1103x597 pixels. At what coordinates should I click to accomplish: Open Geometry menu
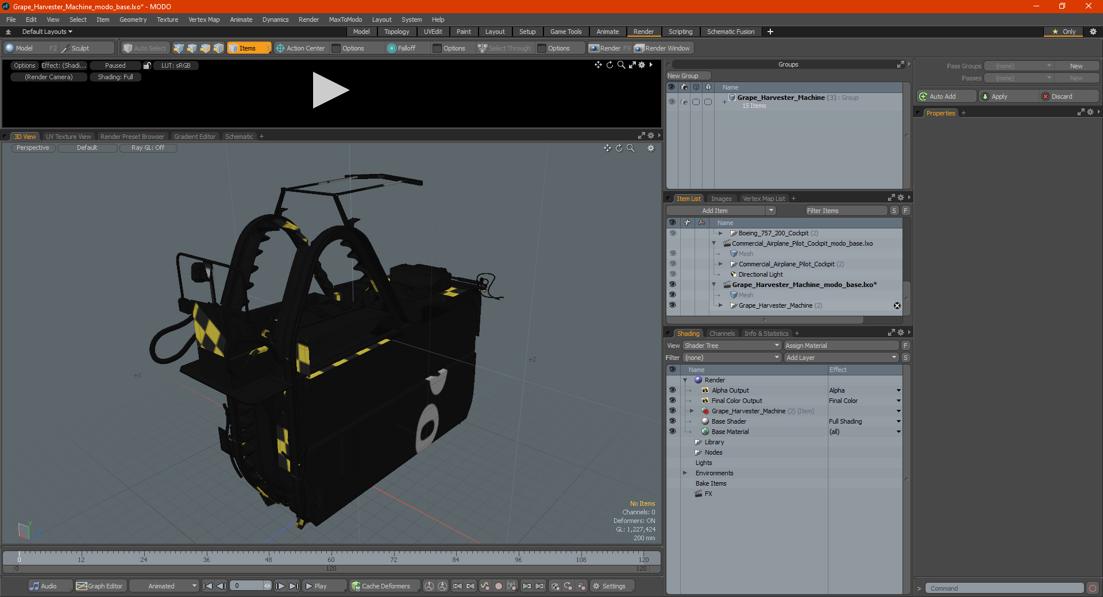(x=133, y=20)
